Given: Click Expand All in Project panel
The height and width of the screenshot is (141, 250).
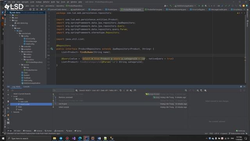Looking at the screenshot, I should (x=34, y=9).
